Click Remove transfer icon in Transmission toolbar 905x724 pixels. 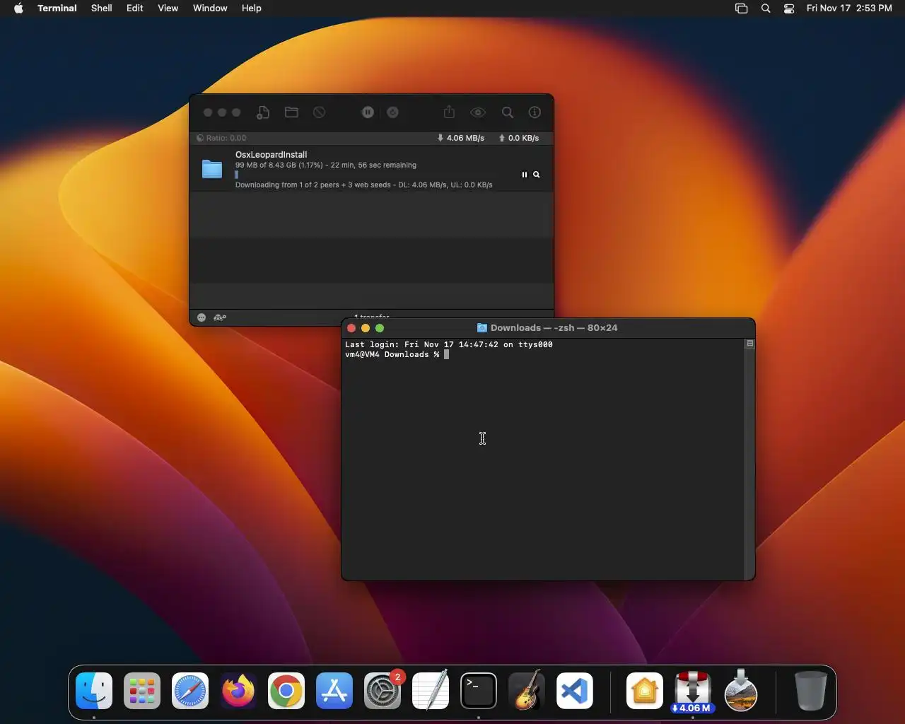pyautogui.click(x=320, y=112)
